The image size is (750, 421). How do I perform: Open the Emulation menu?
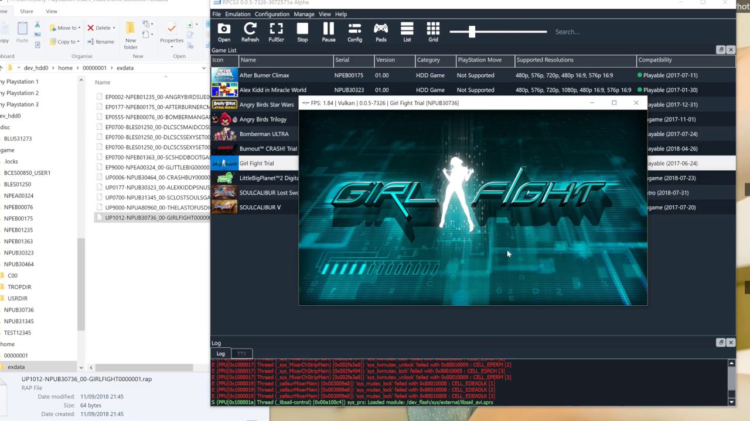click(x=237, y=14)
